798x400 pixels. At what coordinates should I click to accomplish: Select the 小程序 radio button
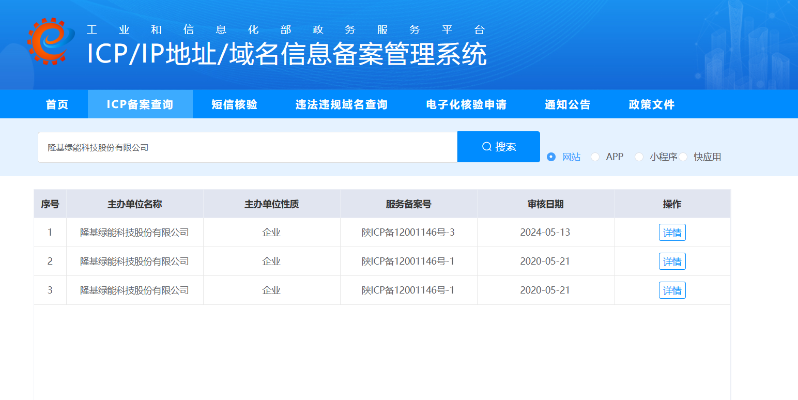[639, 157]
